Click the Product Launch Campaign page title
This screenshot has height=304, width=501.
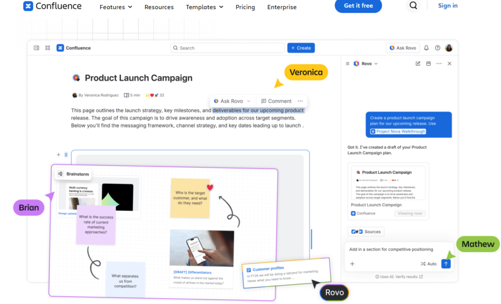(138, 78)
